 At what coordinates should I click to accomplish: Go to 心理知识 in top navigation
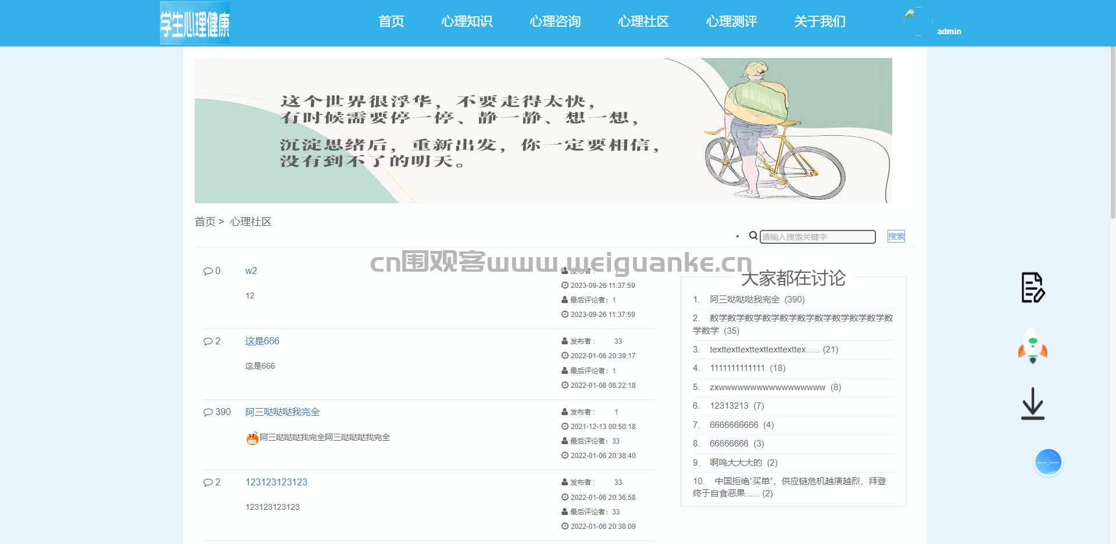click(467, 21)
